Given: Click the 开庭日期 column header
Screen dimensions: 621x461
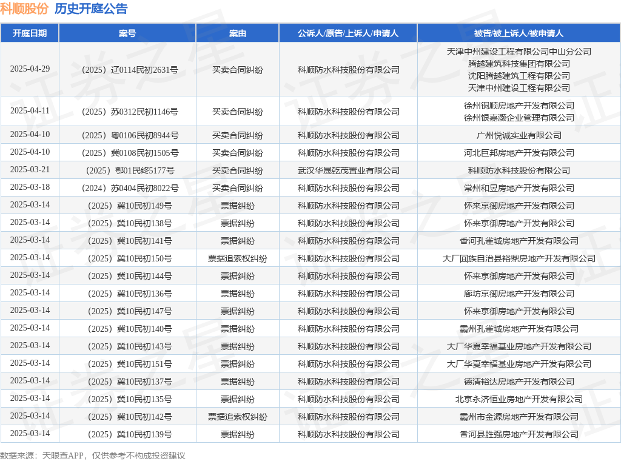Looking at the screenshot, I should 30,33.
